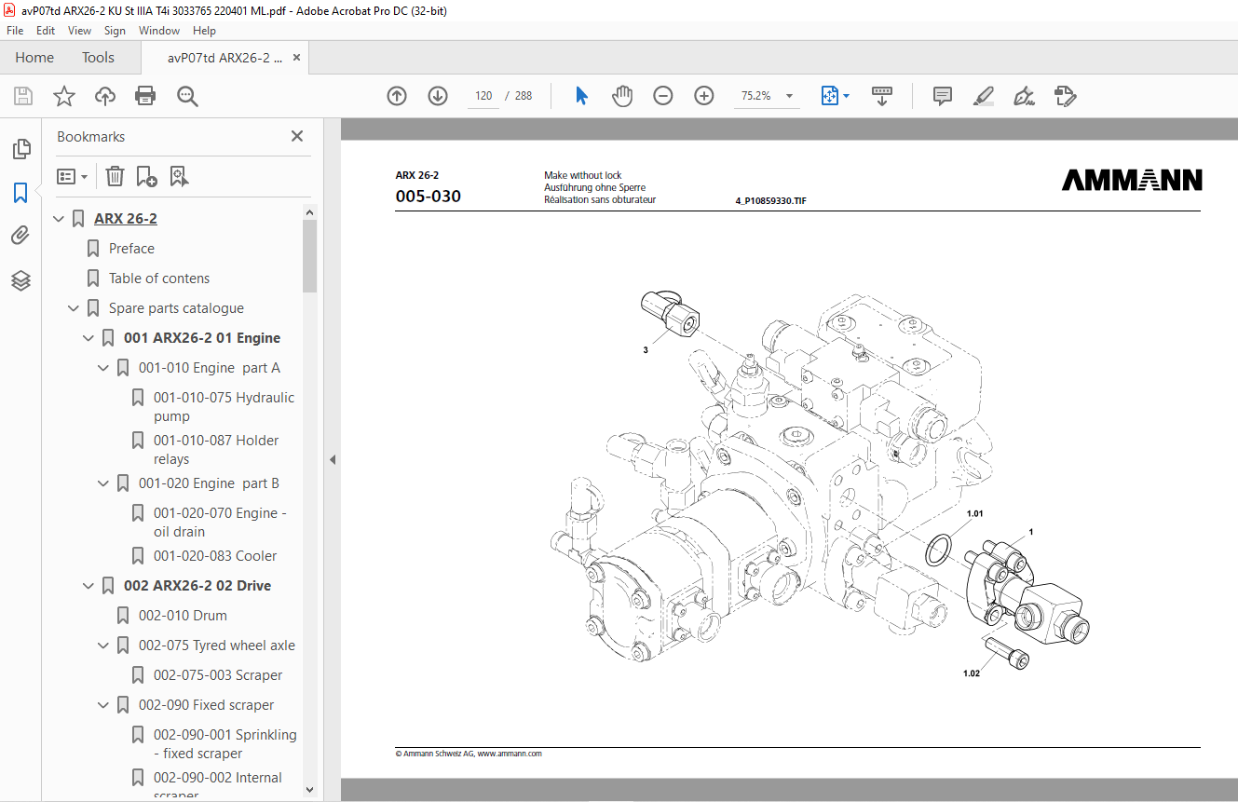This screenshot has width=1238, height=802.
Task: Click the scrolling mode keyboard icon
Action: [x=881, y=96]
